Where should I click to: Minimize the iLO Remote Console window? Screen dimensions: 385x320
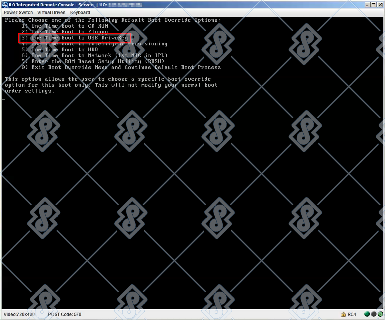(x=367, y=5)
